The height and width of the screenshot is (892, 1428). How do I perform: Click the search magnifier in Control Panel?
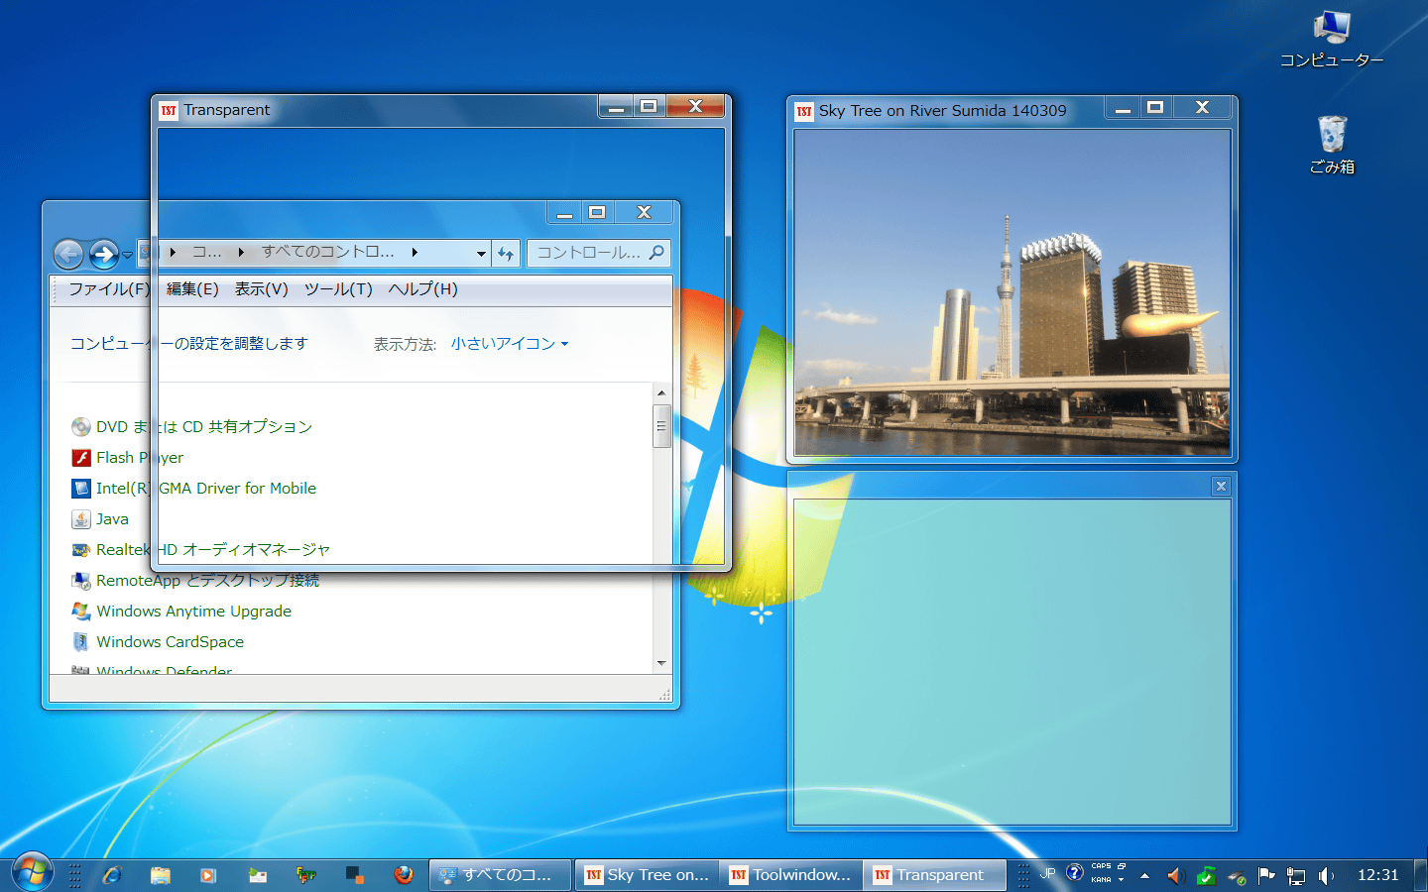[656, 253]
